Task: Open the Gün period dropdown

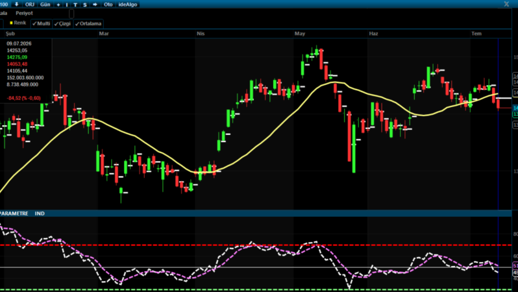Action: tap(45, 5)
